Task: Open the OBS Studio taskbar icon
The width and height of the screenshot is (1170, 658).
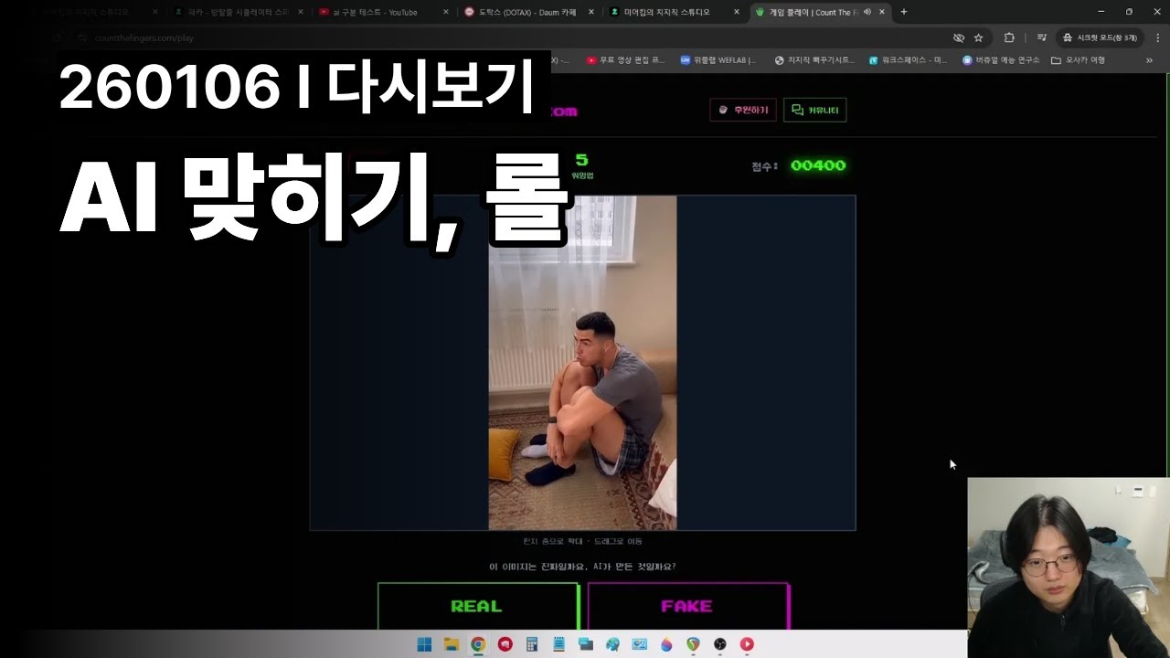Action: 720,644
